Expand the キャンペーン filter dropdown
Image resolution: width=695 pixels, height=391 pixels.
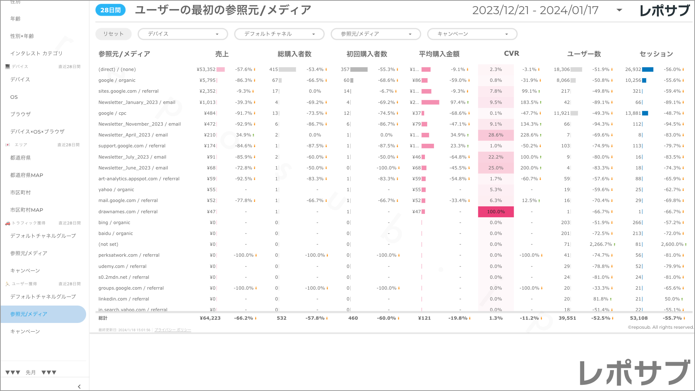click(472, 34)
